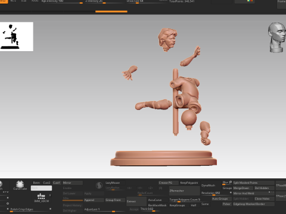286x214 pixels.
Task: Open the Botm custom tab
Action: [36, 182]
